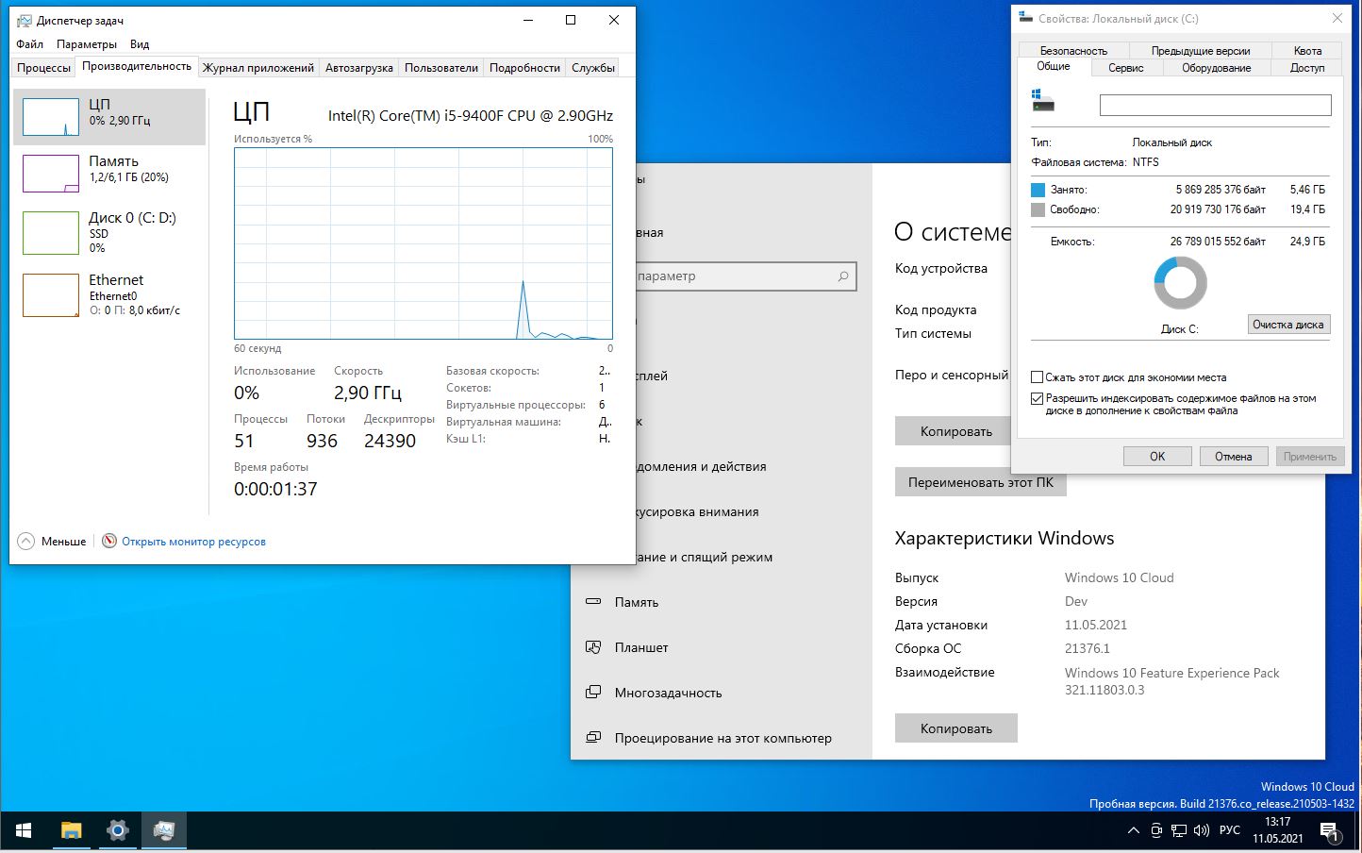Check Сжать этот диск checkbox
1362x853 pixels.
pyautogui.click(x=1038, y=377)
